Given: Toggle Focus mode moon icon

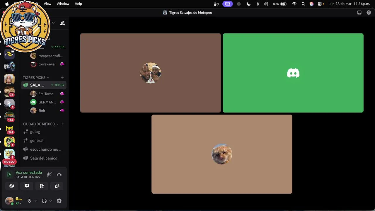Looking at the screenshot, I should click(248, 4).
